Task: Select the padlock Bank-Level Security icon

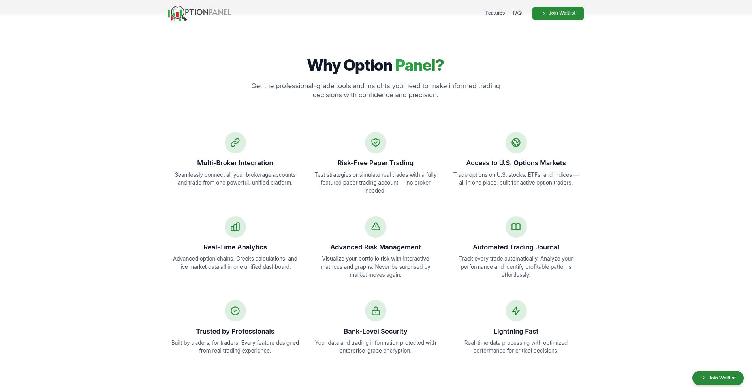Action: (375, 311)
